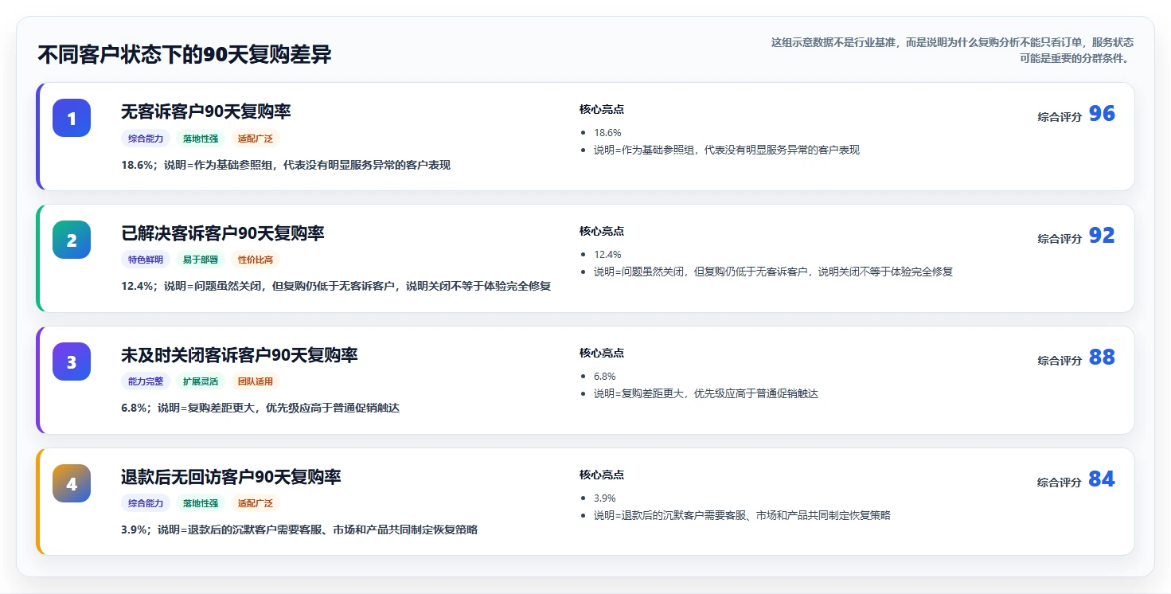The width and height of the screenshot is (1171, 594).
Task: Click the bold summary line starting 3.9%；说明
Action: click(x=299, y=530)
